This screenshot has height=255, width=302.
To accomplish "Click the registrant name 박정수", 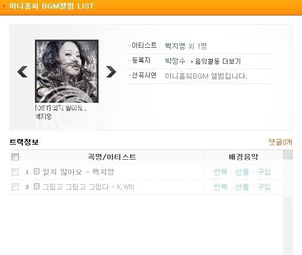I will tap(175, 61).
